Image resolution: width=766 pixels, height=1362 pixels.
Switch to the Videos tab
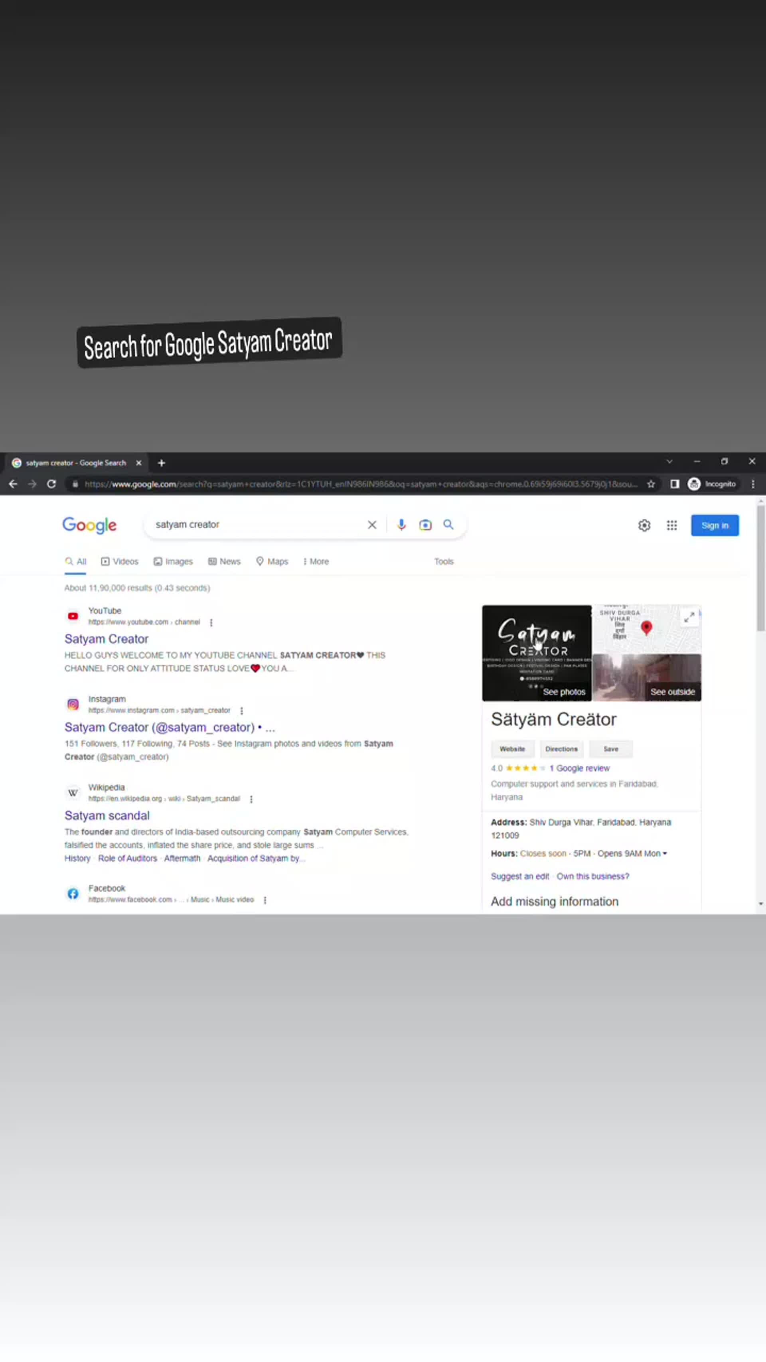pyautogui.click(x=120, y=561)
